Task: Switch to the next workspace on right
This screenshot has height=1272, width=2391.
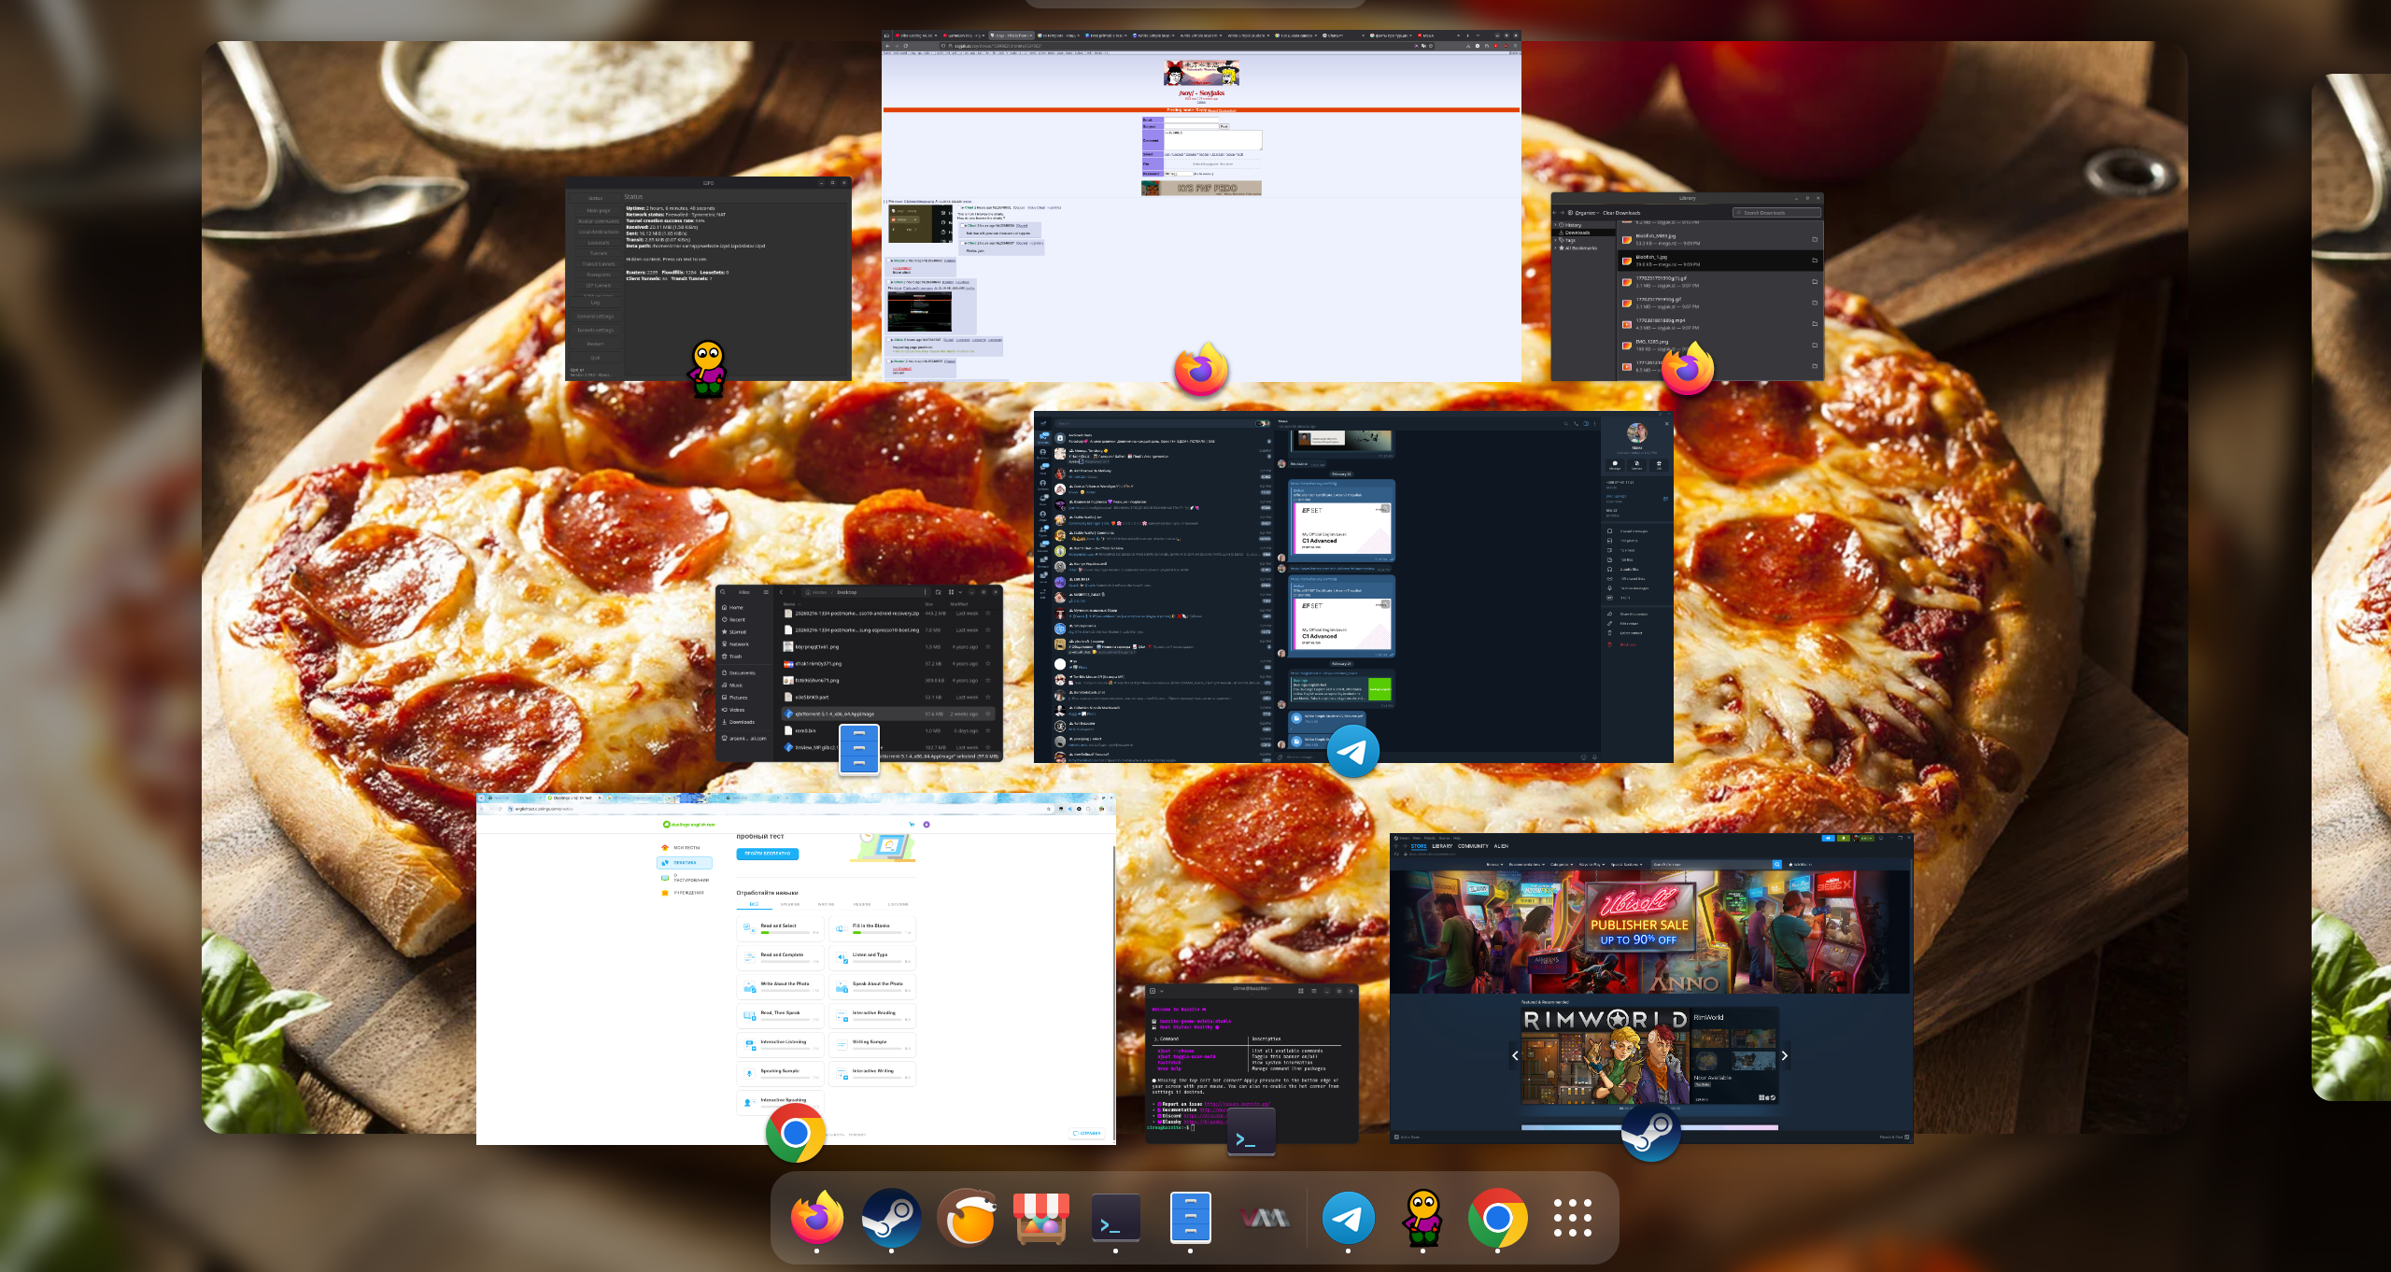Action: pos(2351,587)
